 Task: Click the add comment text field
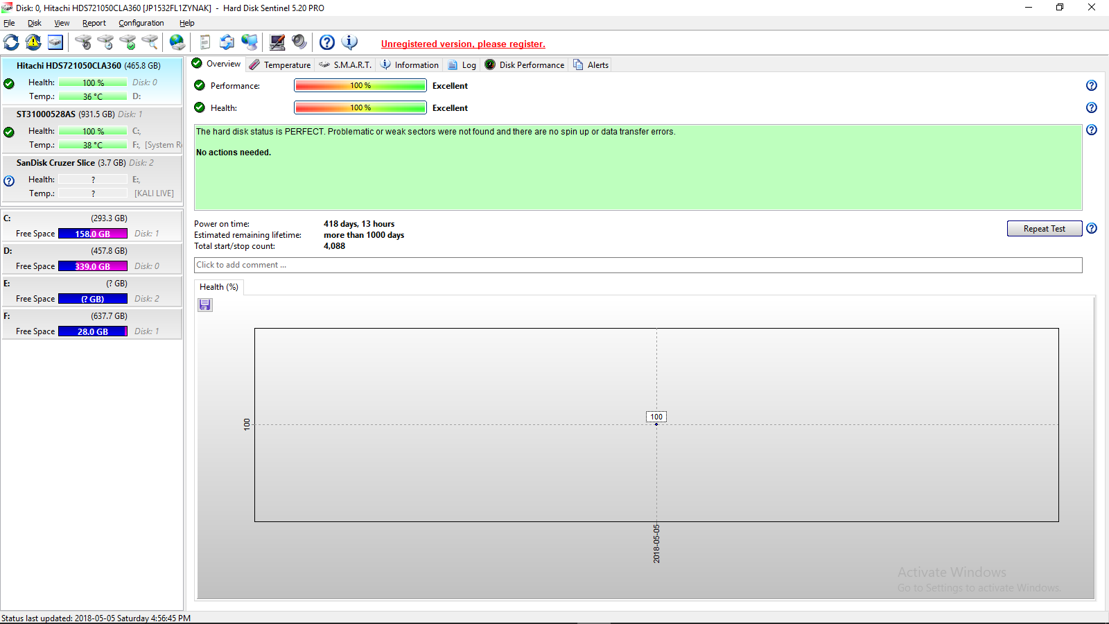(x=638, y=265)
